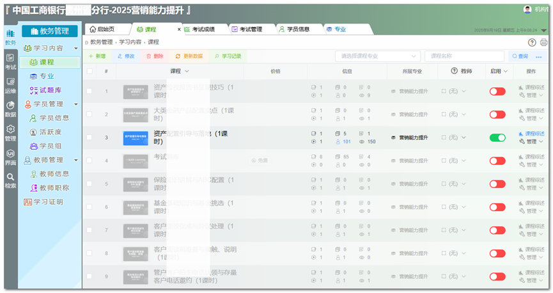This screenshot has height=293, width=553.
Task: Open the 检索 search section
Action: 10,181
